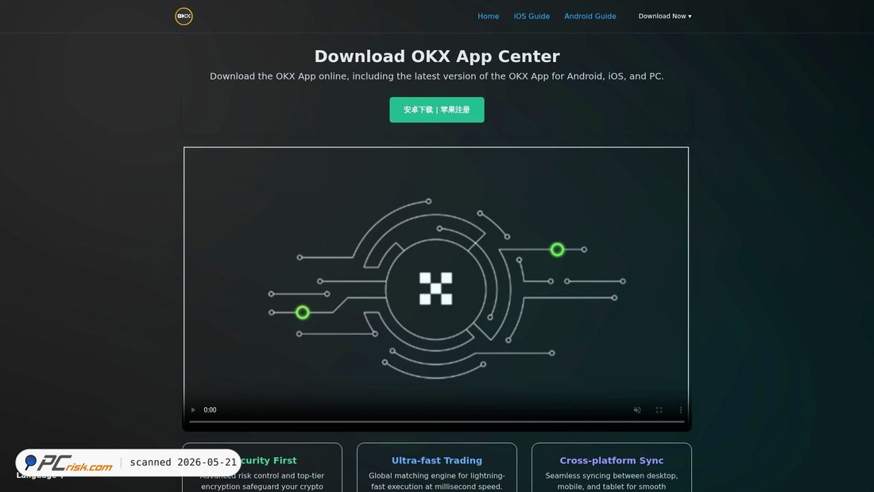The width and height of the screenshot is (874, 492).
Task: Expand the Download Now dropdown
Action: [665, 16]
